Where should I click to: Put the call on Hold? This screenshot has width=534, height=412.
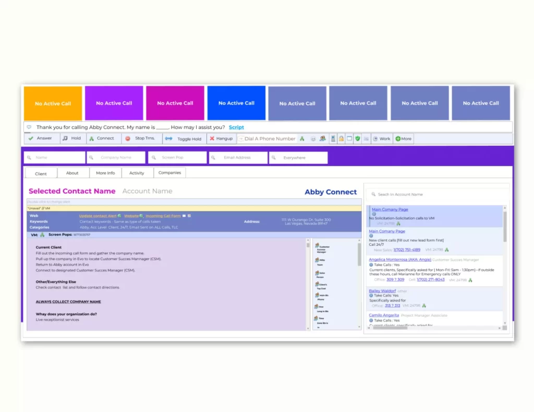point(72,139)
